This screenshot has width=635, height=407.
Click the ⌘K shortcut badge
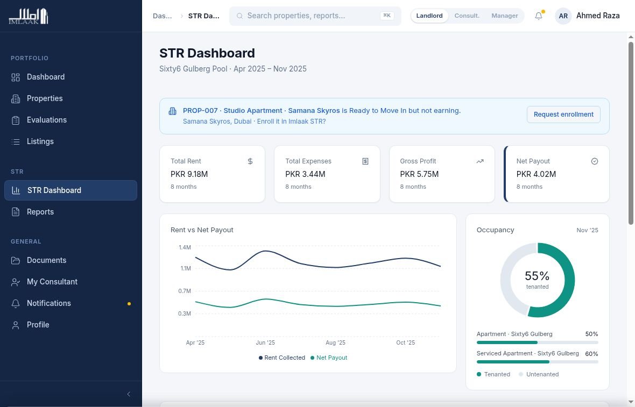pyautogui.click(x=387, y=16)
